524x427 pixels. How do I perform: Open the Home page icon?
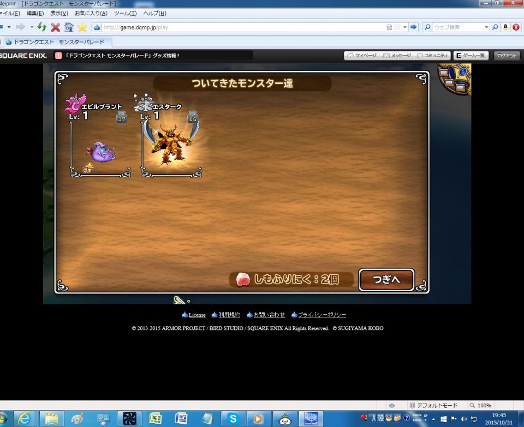[x=69, y=27]
